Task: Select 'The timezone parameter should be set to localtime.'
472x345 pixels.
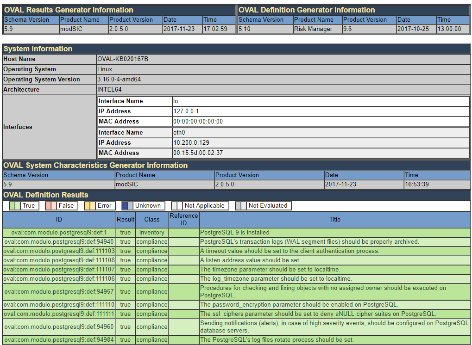Action: (270, 270)
